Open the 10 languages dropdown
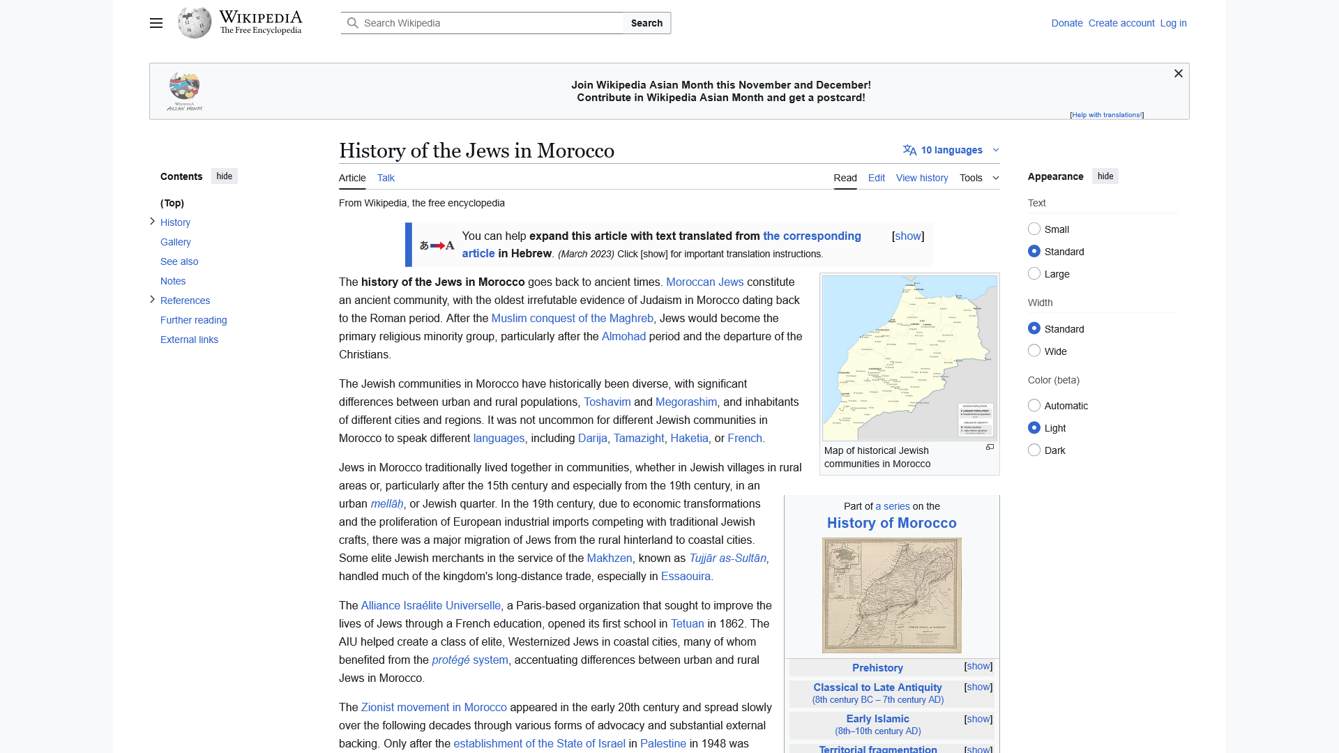 (x=951, y=149)
